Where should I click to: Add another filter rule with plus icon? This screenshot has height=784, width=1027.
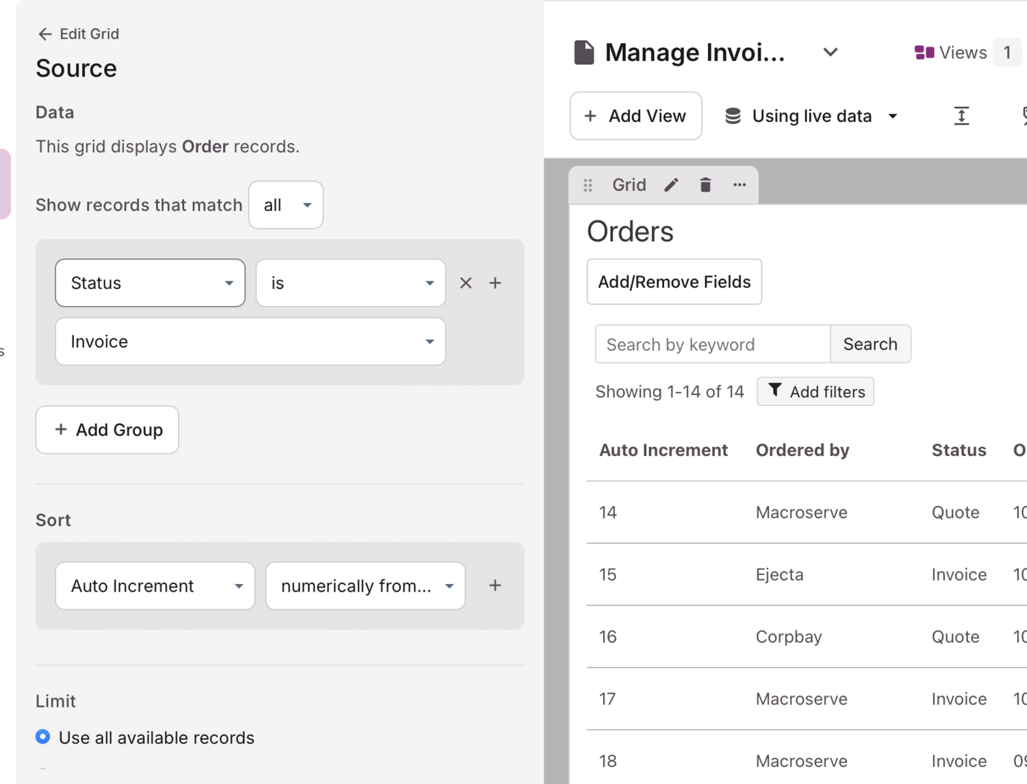[x=495, y=283]
